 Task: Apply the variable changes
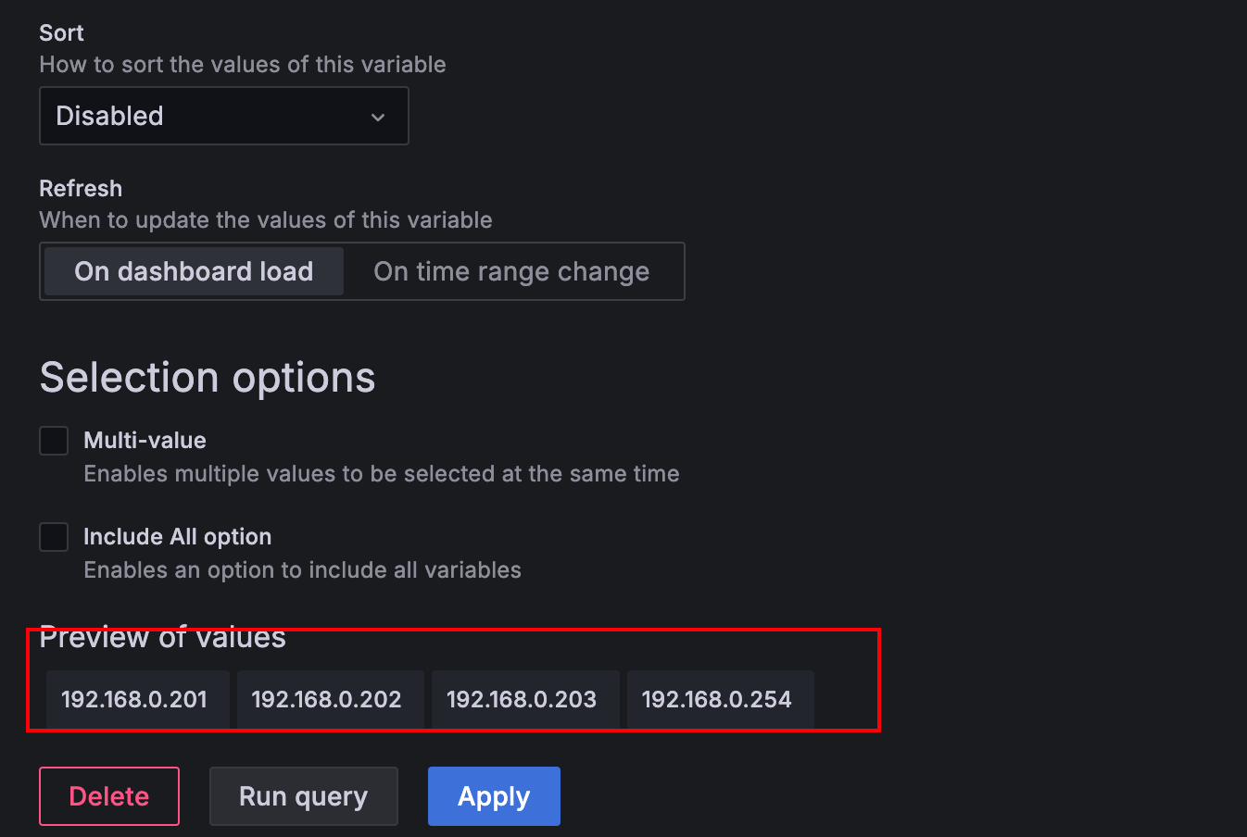tap(494, 796)
